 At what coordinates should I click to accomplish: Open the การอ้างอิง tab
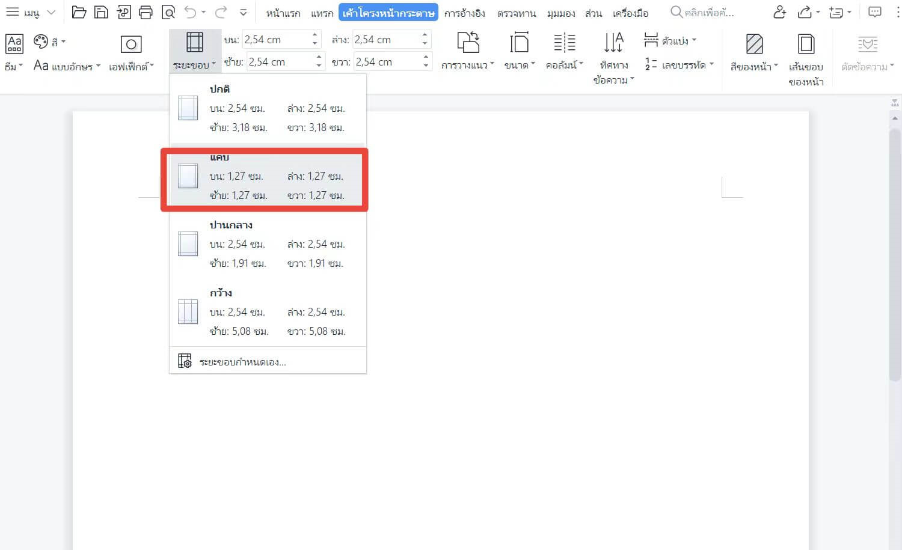click(465, 13)
